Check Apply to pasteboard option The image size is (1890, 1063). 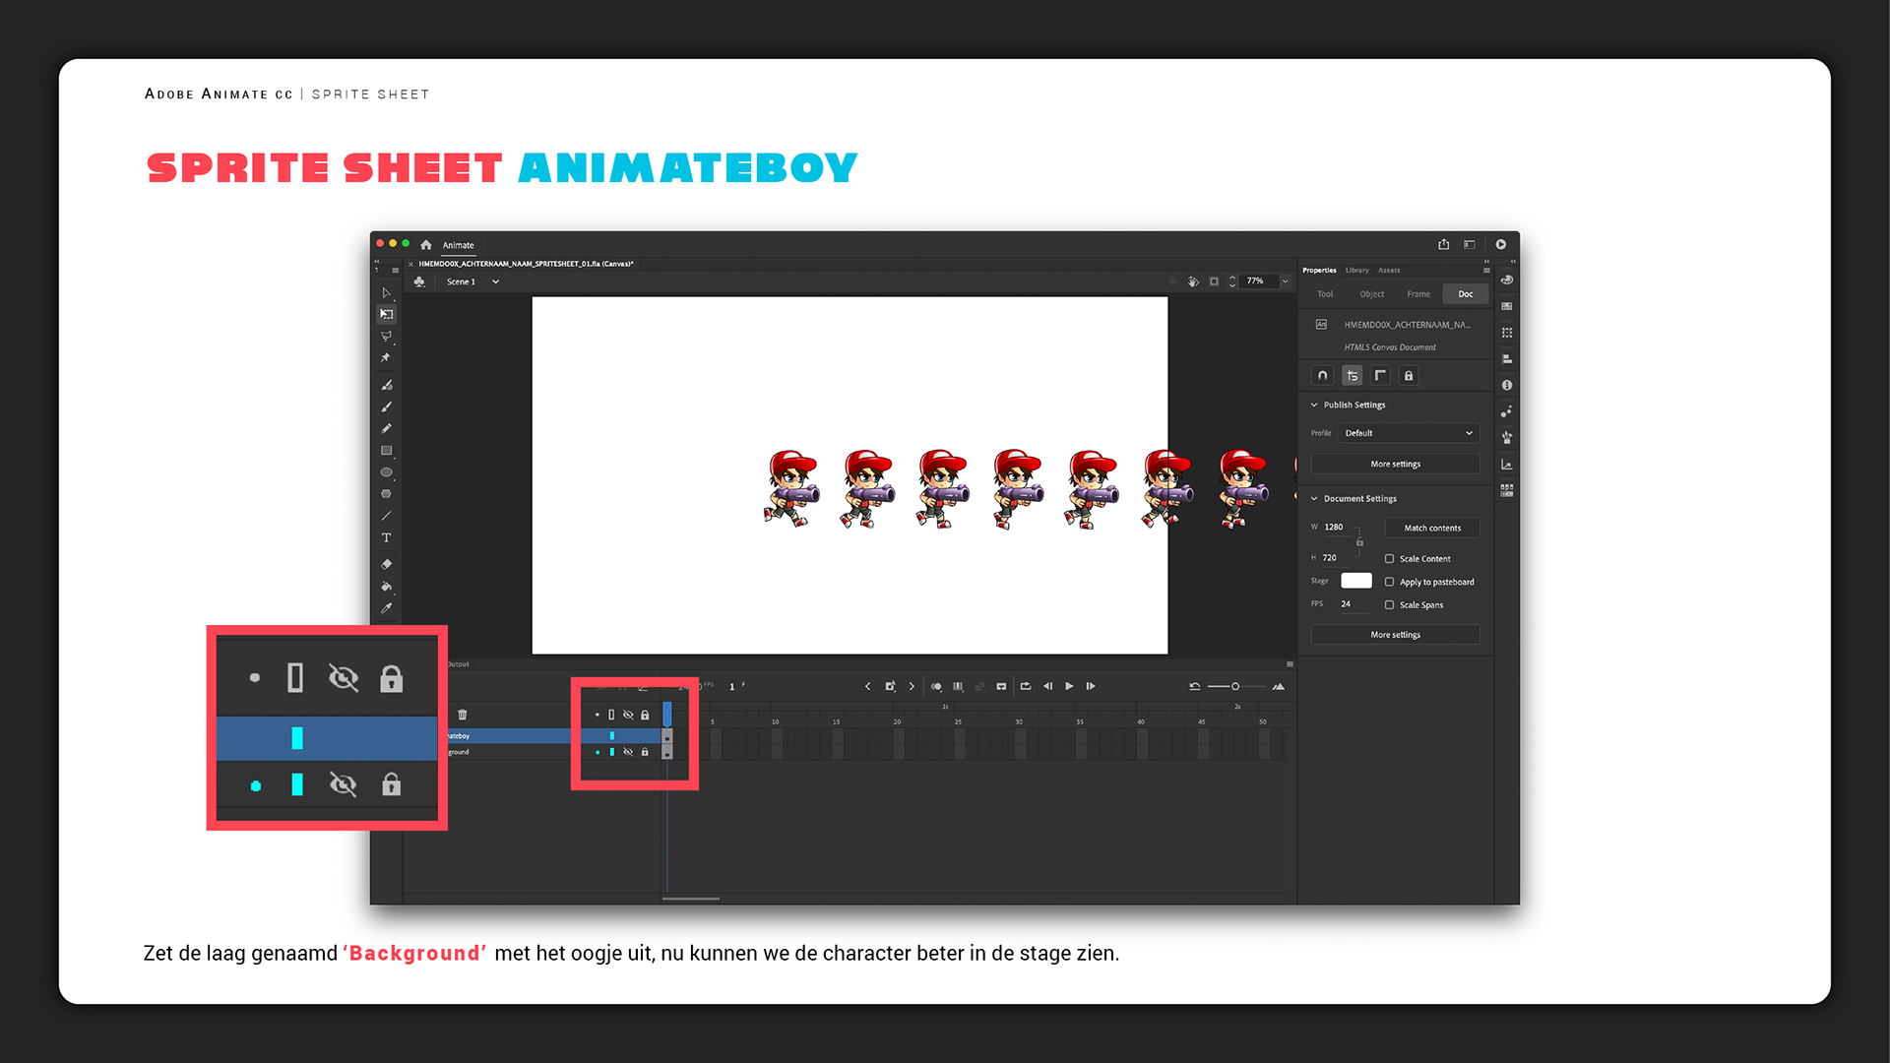[1389, 582]
